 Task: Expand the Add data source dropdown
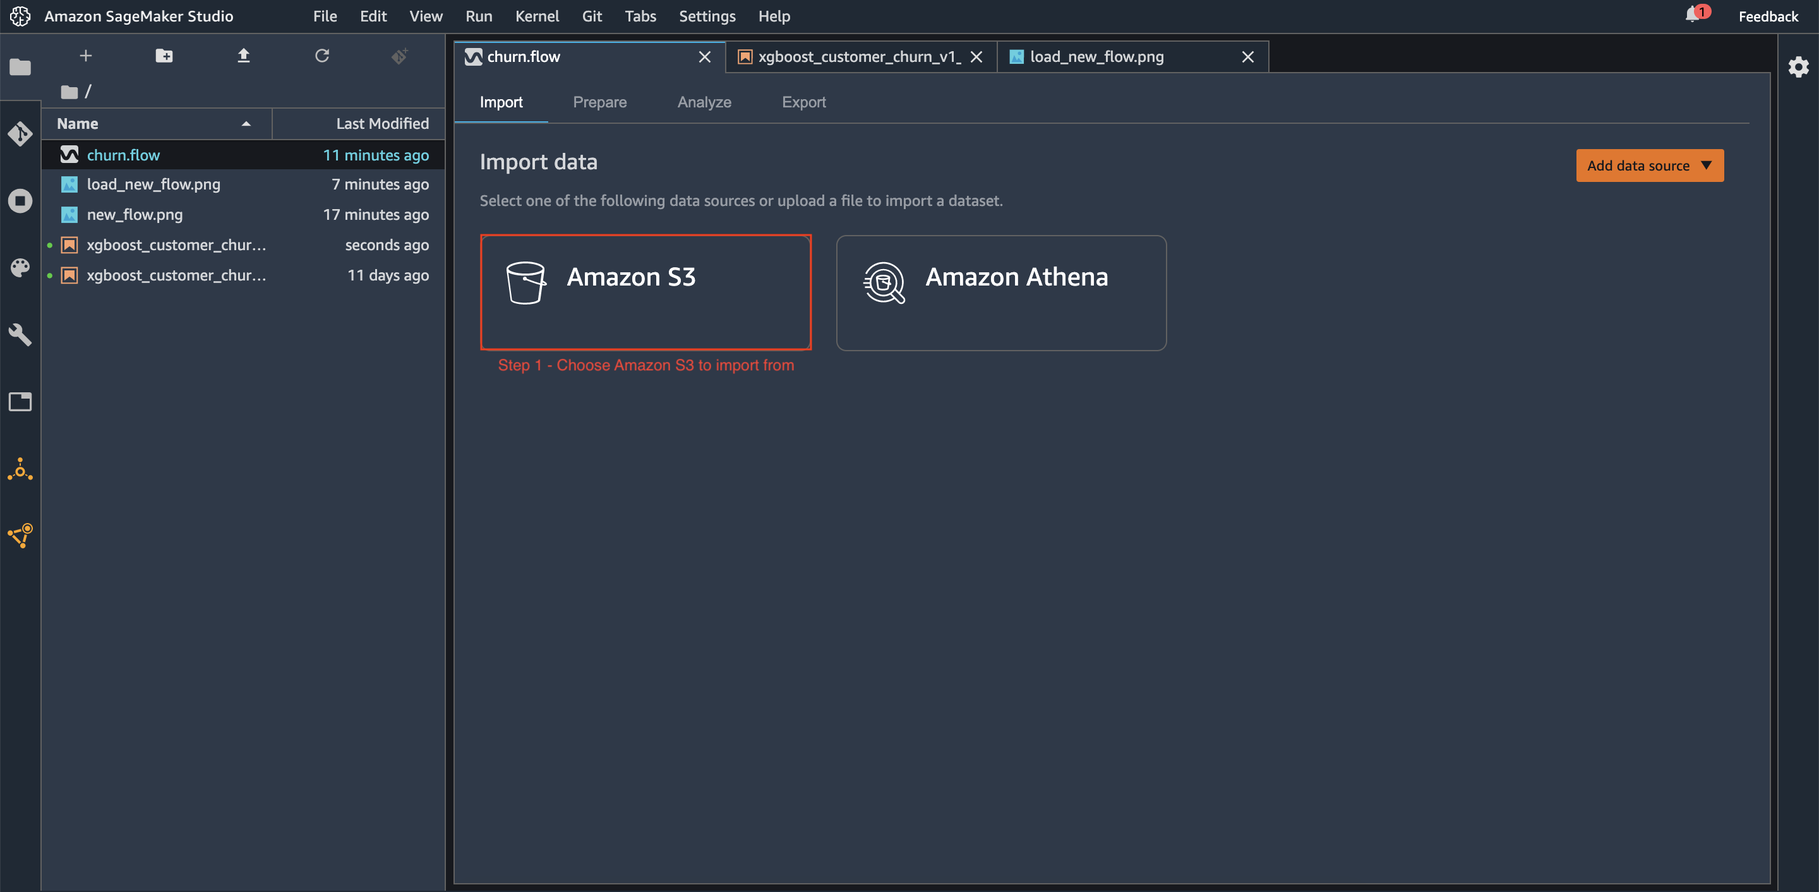(x=1650, y=166)
